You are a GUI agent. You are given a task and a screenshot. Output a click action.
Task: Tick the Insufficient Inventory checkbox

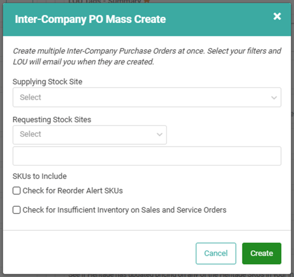pyautogui.click(x=17, y=210)
